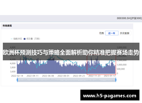Click the 2022-02-14 axis date label
The height and width of the screenshot is (103, 142).
[17, 76]
